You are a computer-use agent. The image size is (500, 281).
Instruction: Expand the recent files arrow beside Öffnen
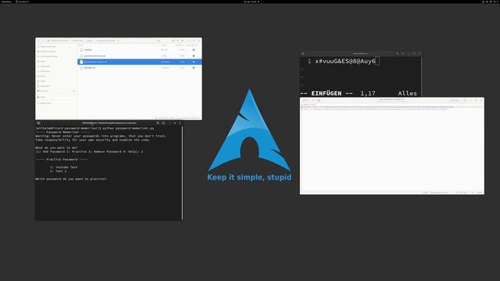tap(312, 101)
